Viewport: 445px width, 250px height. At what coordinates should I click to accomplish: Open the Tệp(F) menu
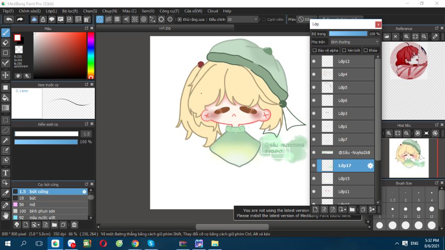tap(8, 11)
